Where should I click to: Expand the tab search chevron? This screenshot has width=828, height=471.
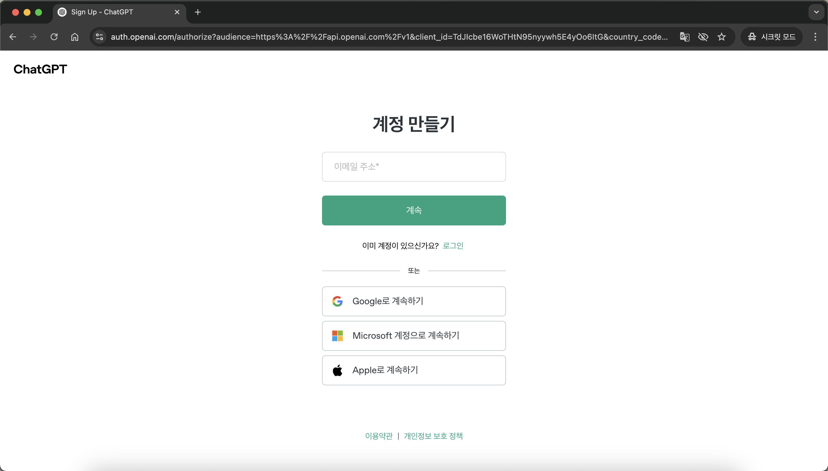(816, 12)
